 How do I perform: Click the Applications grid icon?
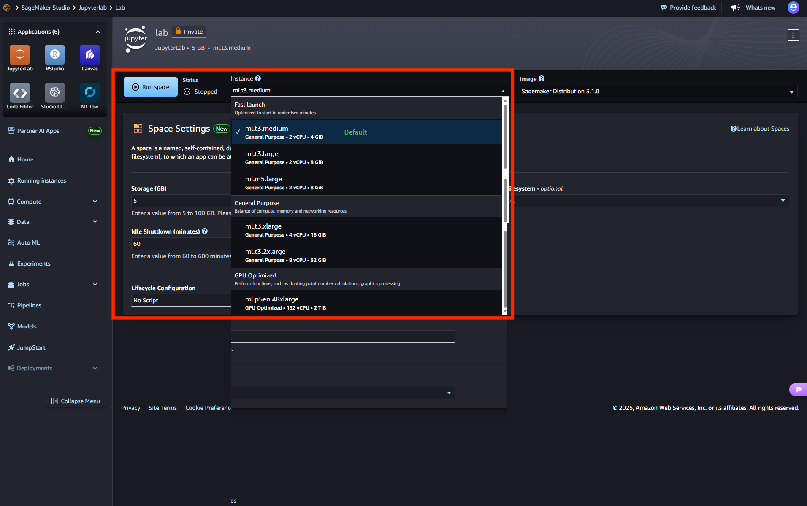click(11, 32)
